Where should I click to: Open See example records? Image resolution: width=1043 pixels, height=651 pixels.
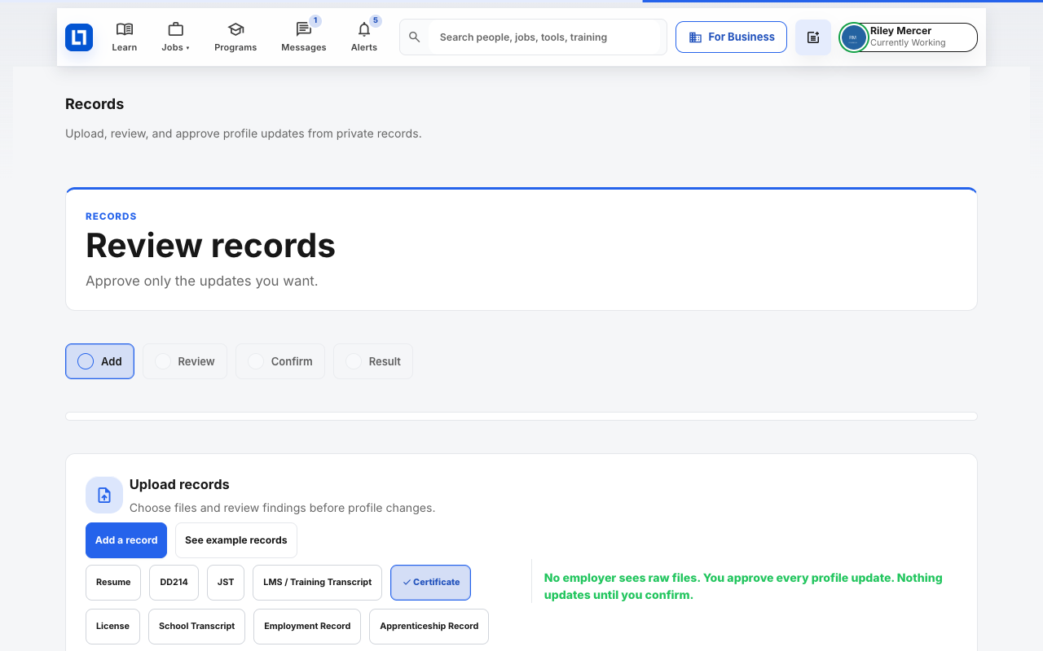pos(236,540)
